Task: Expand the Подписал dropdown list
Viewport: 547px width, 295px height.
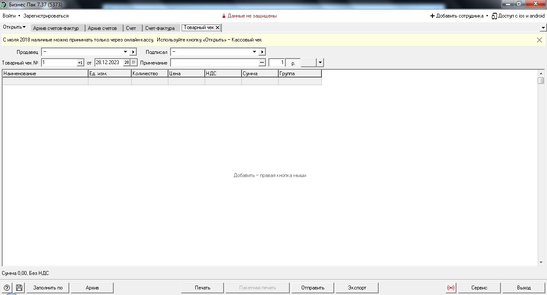Action: coord(254,52)
